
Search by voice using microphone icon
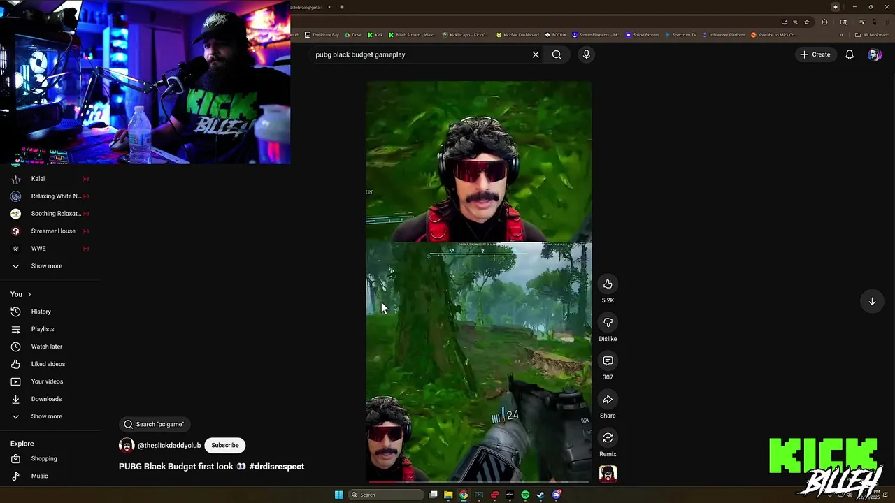pyautogui.click(x=586, y=54)
